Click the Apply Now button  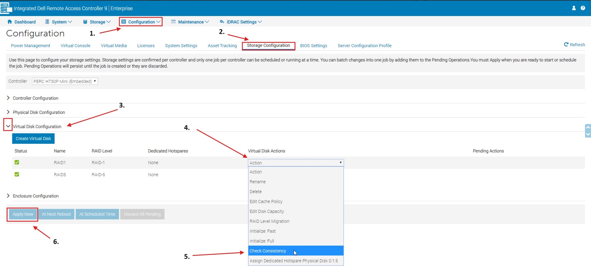coord(23,214)
